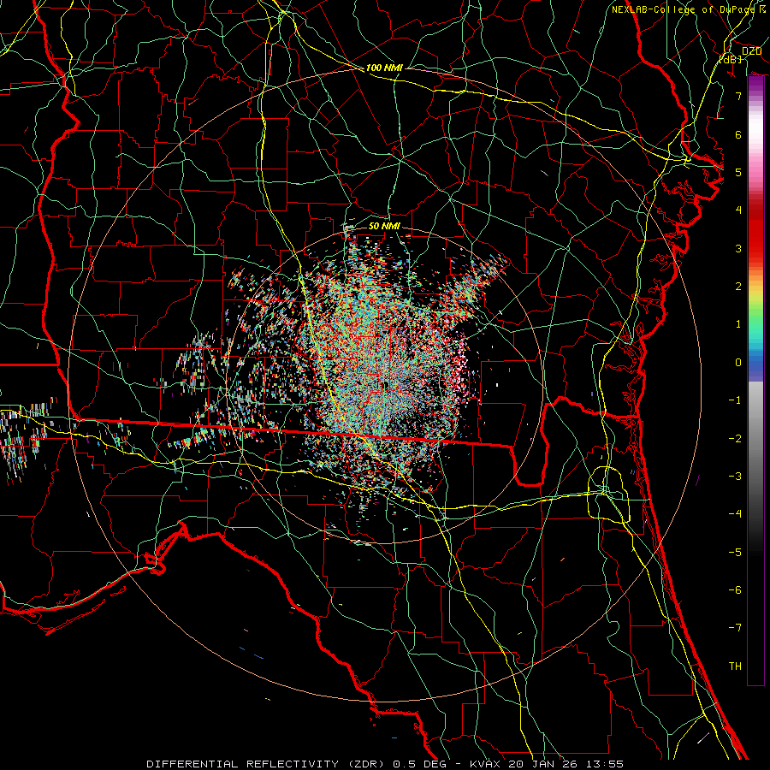Click the [dB] unit label
The image size is (770, 770).
[x=731, y=59]
